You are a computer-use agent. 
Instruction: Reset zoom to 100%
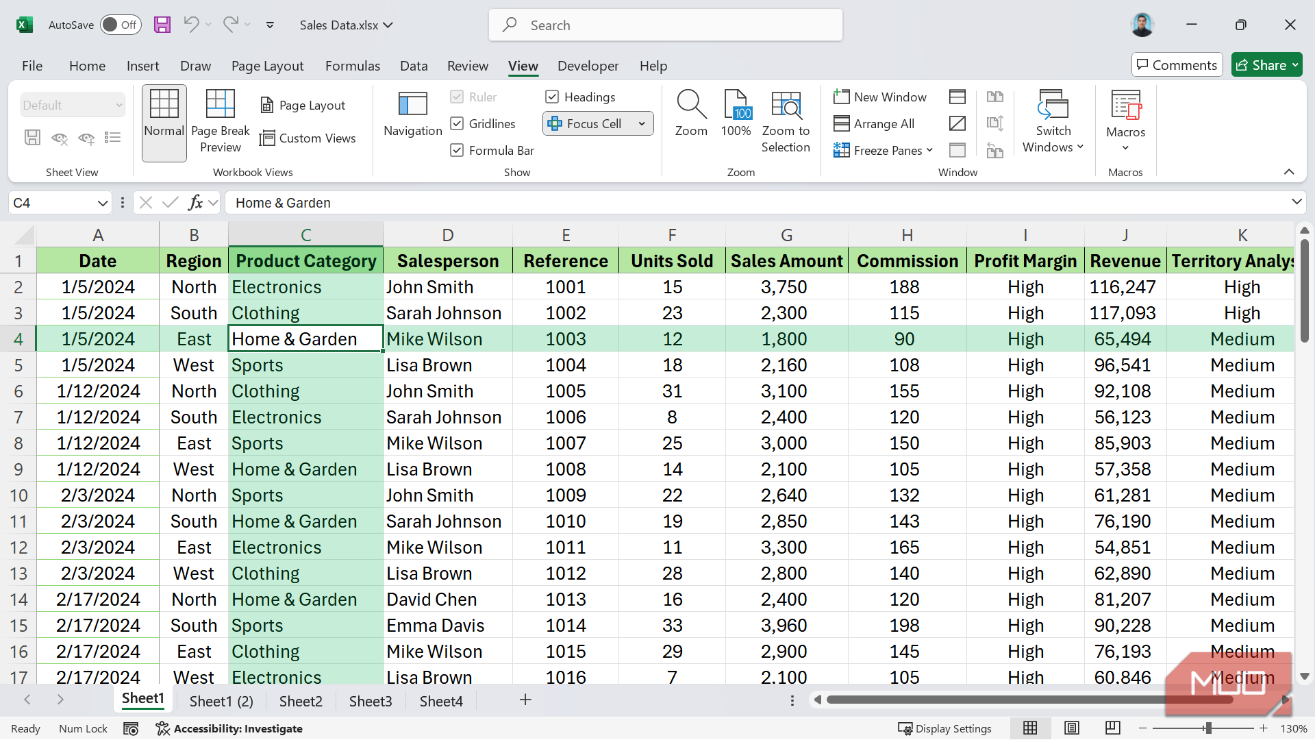tap(736, 114)
